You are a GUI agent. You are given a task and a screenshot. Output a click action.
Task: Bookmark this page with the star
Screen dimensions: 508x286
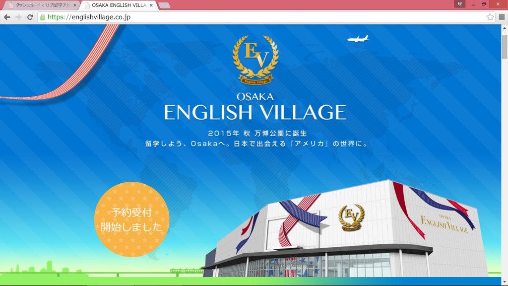tap(490, 17)
